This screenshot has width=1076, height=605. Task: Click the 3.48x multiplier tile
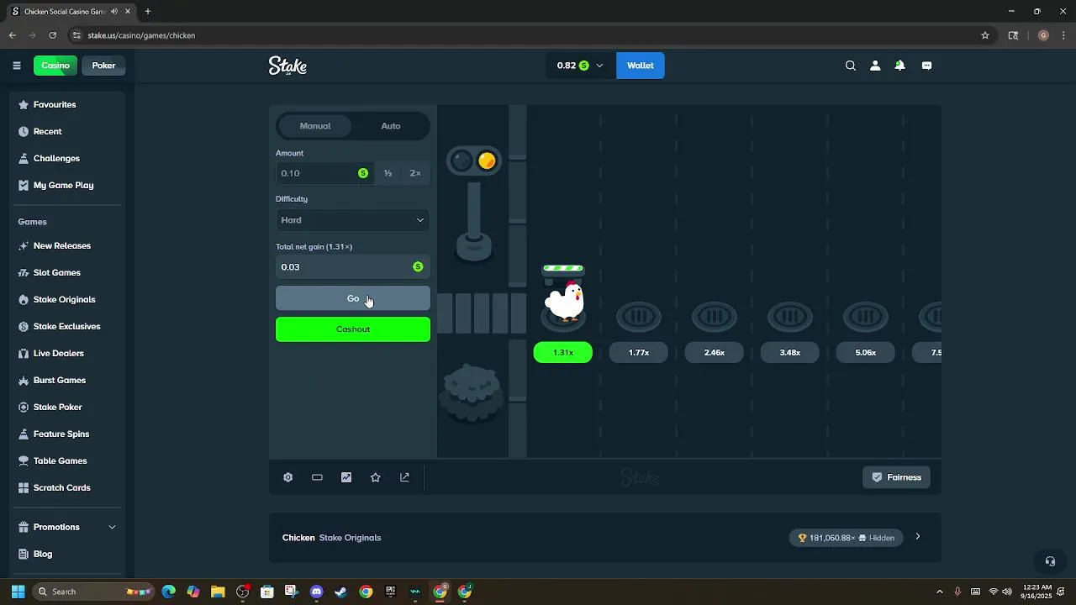click(790, 353)
